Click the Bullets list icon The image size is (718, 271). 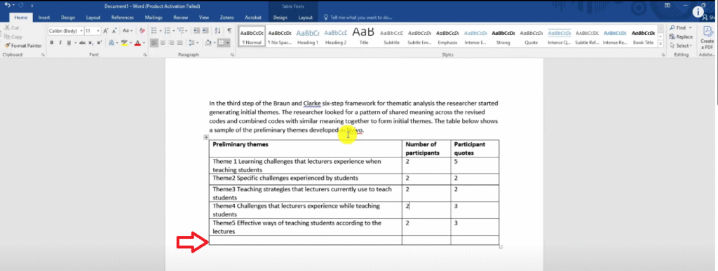tap(154, 31)
